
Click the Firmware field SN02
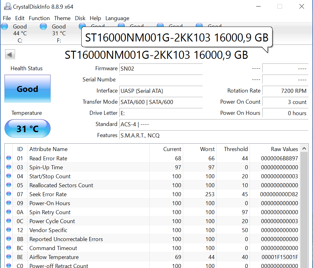point(161,69)
